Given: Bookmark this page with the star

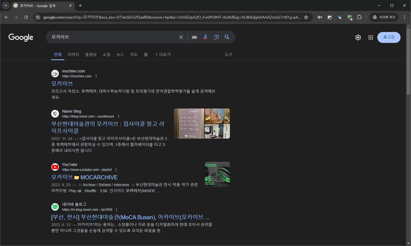Looking at the screenshot, I should point(306,17).
